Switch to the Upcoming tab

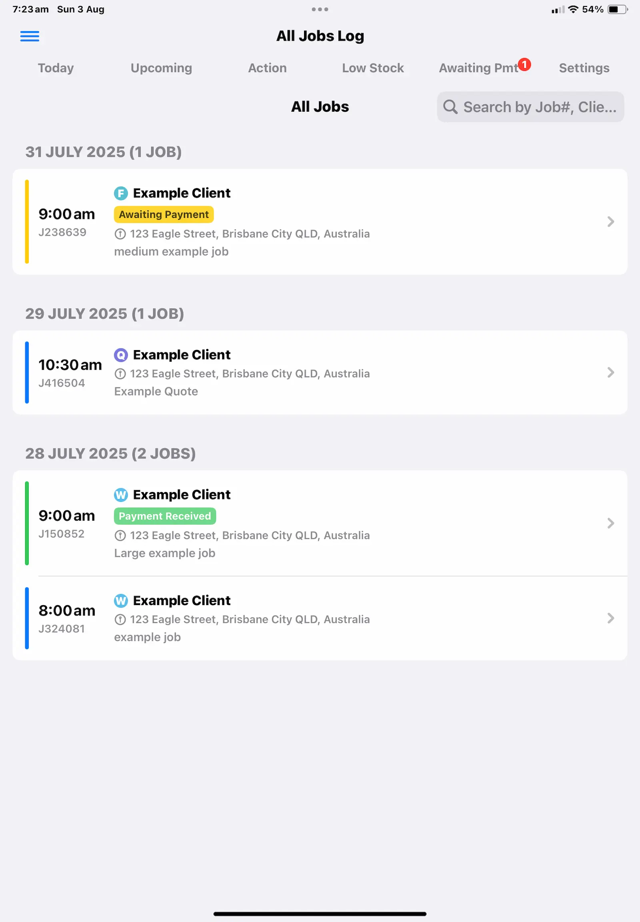(161, 68)
